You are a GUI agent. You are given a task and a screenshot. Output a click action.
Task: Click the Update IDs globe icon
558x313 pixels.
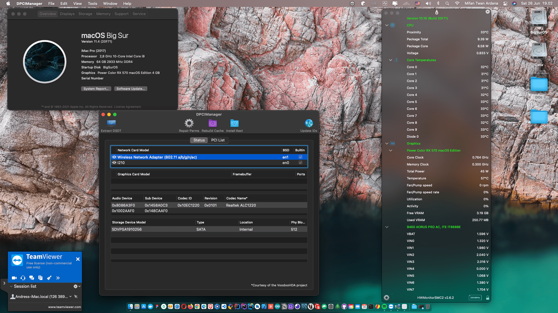pos(309,123)
